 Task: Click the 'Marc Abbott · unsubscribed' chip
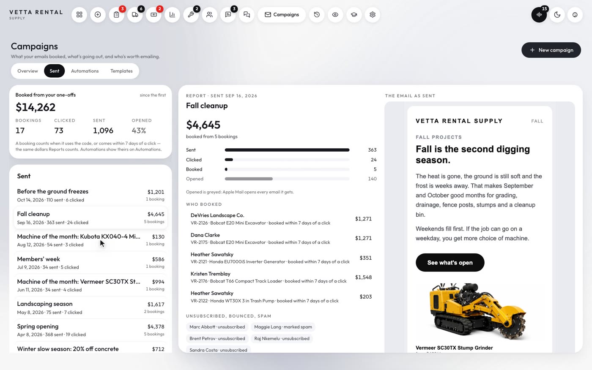click(x=217, y=327)
